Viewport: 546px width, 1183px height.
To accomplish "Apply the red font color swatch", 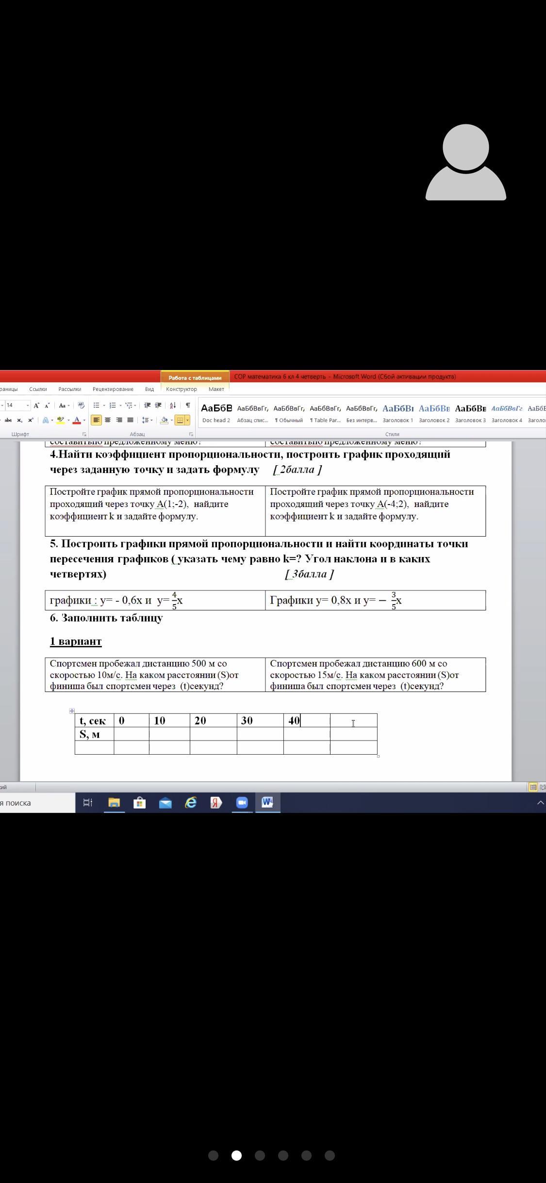I will tap(76, 420).
